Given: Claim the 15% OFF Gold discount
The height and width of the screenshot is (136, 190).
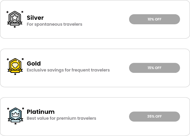Looking at the screenshot, I should coord(155,68).
